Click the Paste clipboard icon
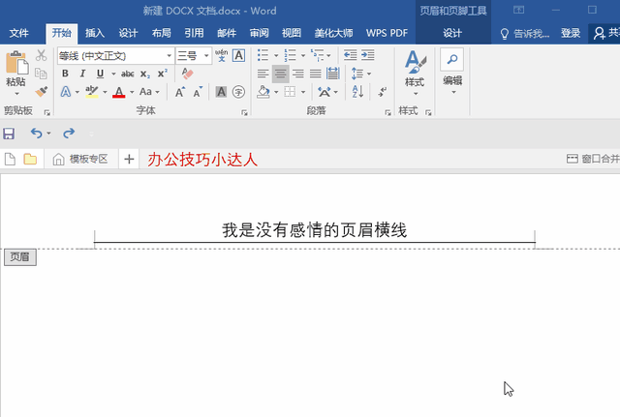This screenshot has height=417, width=620. click(15, 64)
